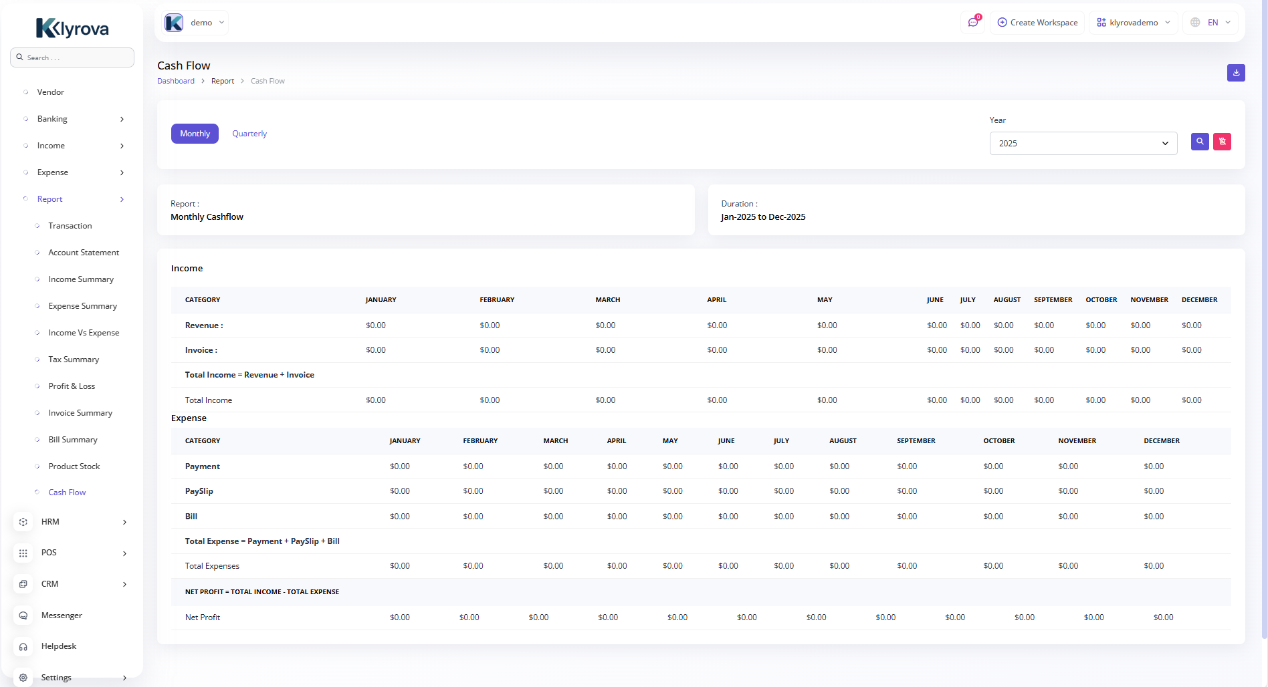Open the Year dropdown showing 2025

tap(1083, 144)
